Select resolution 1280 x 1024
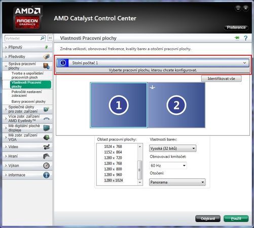Image resolution: width=254 pixels, height=228 pixels. (x=114, y=180)
